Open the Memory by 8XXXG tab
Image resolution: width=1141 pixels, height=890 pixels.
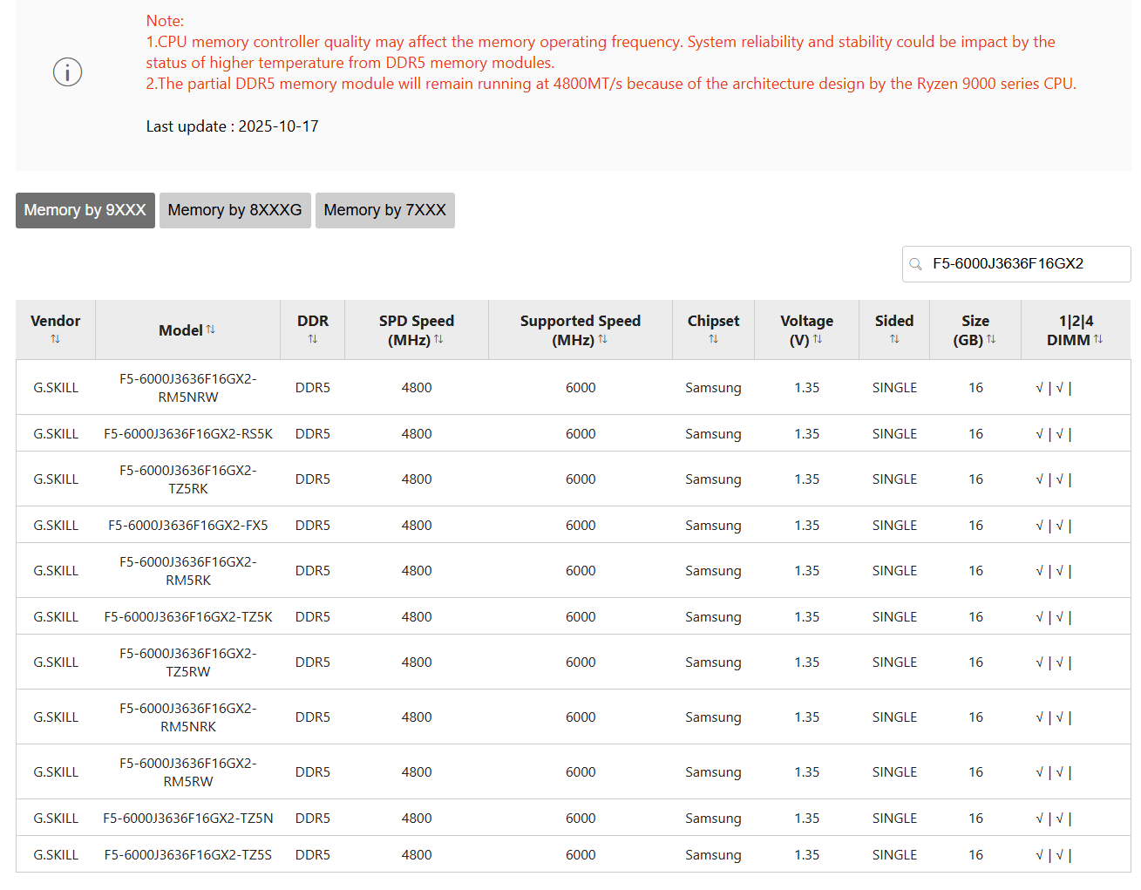tap(235, 210)
